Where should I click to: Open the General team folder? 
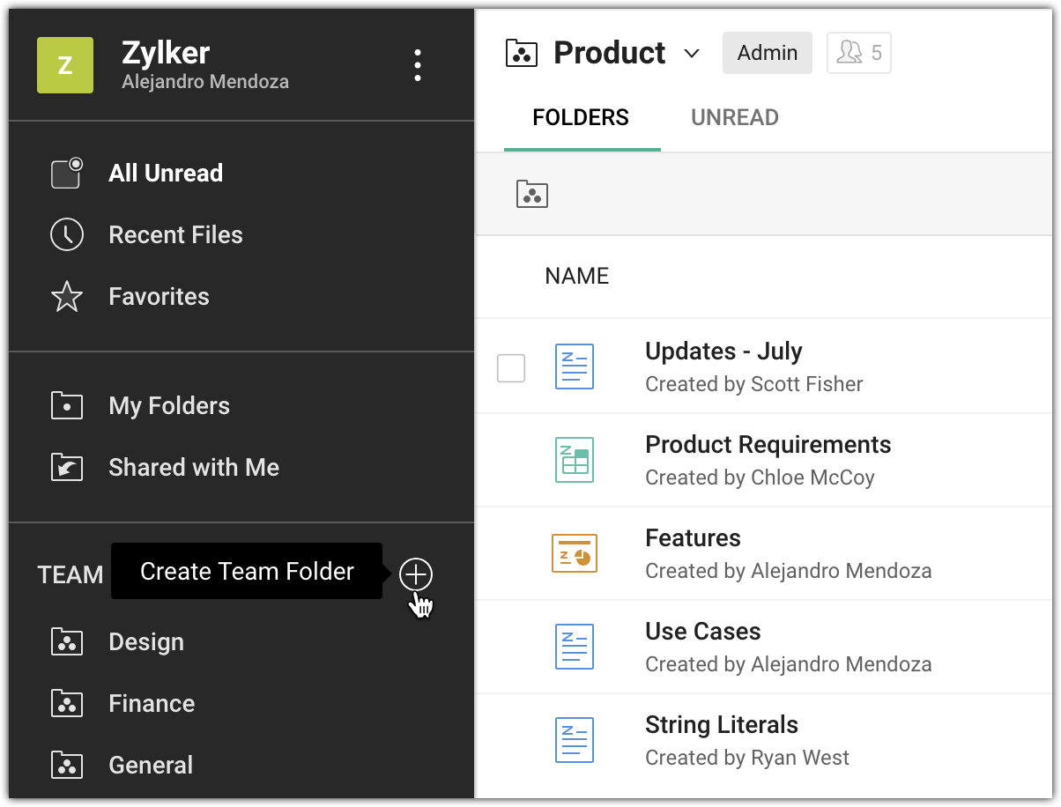pos(150,766)
